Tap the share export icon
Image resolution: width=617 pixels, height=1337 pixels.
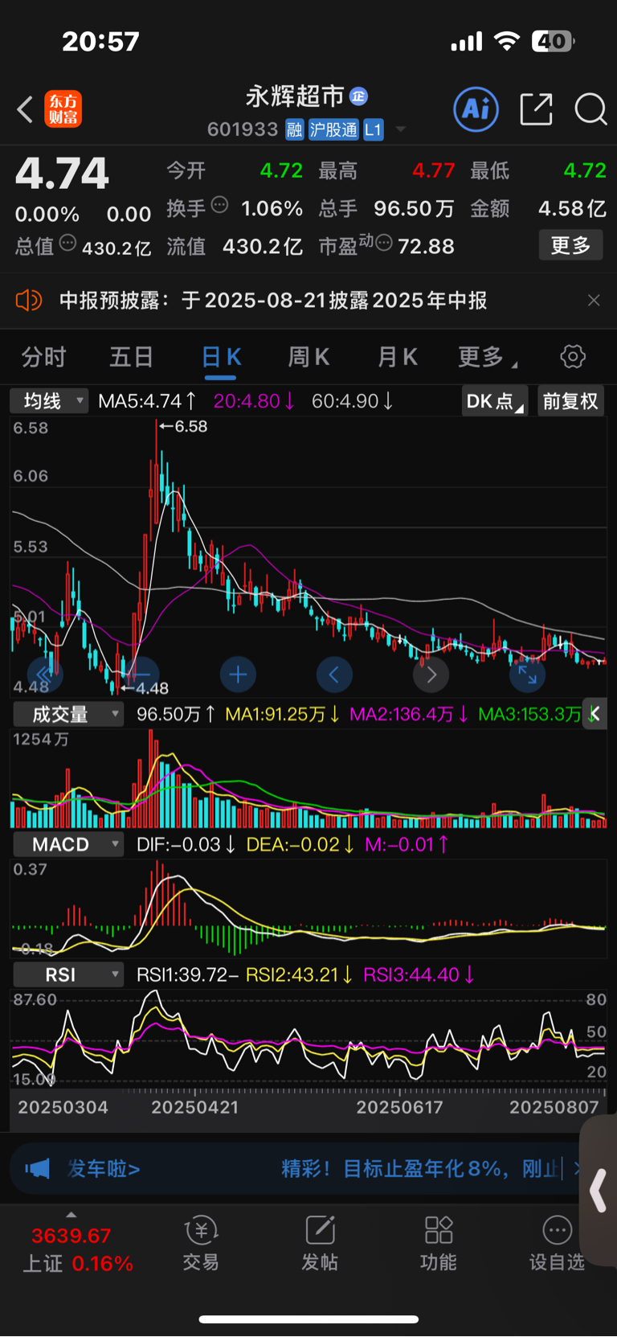536,109
